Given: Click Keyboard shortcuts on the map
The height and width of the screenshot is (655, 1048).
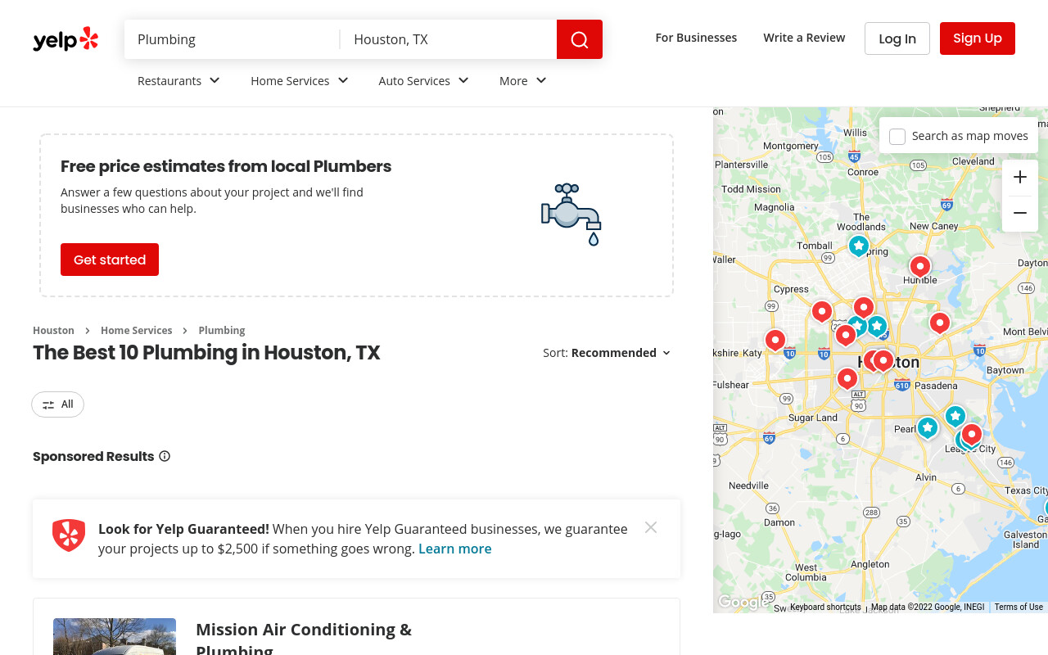Looking at the screenshot, I should pos(825,607).
